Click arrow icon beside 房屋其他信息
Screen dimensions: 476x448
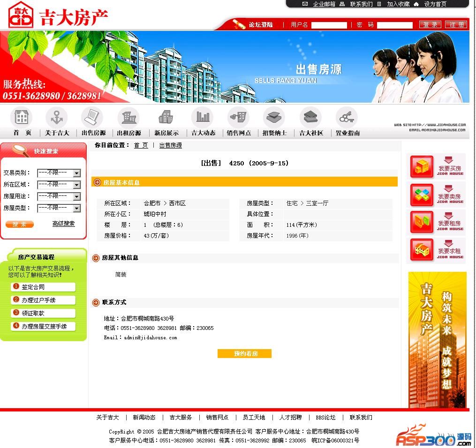click(96, 258)
